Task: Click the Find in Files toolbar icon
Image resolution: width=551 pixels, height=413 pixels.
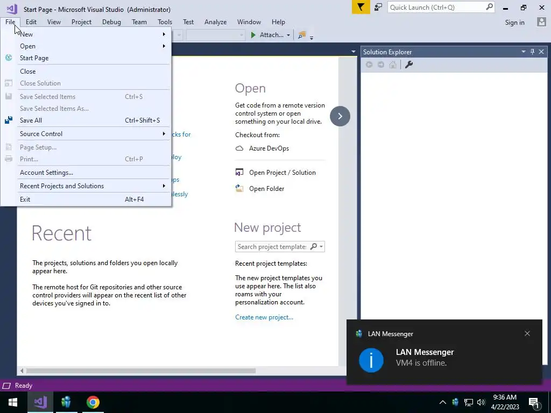Action: point(302,35)
